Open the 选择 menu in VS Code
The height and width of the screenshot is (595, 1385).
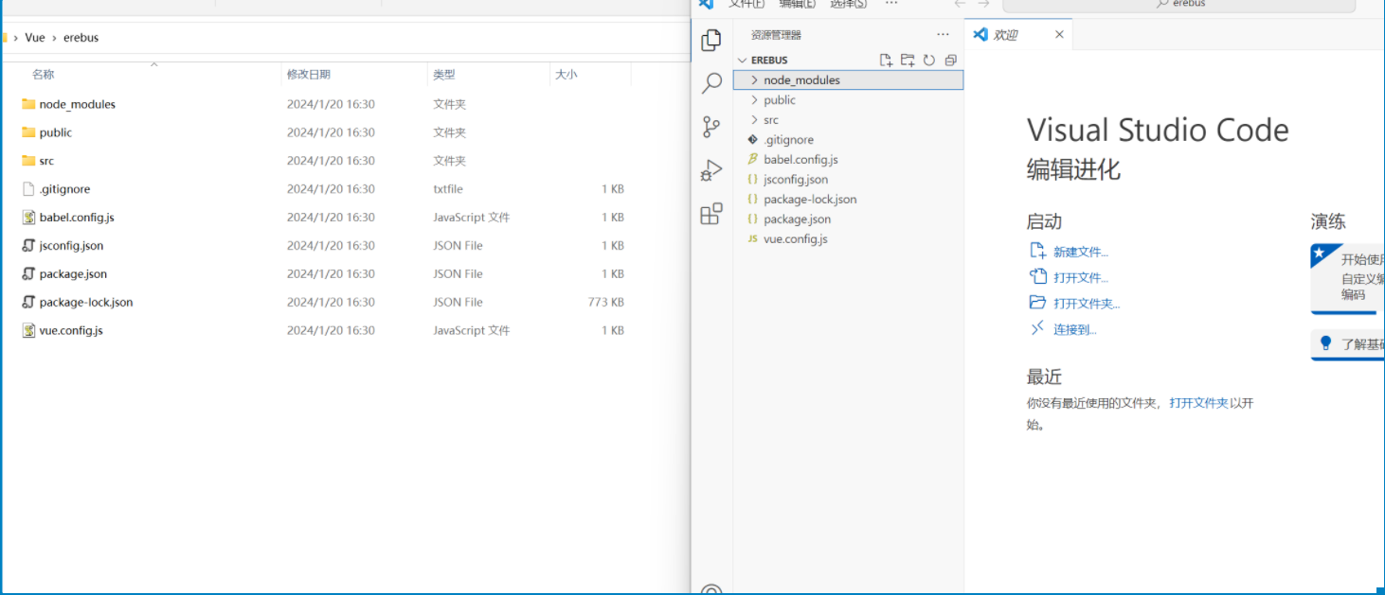pyautogui.click(x=848, y=4)
